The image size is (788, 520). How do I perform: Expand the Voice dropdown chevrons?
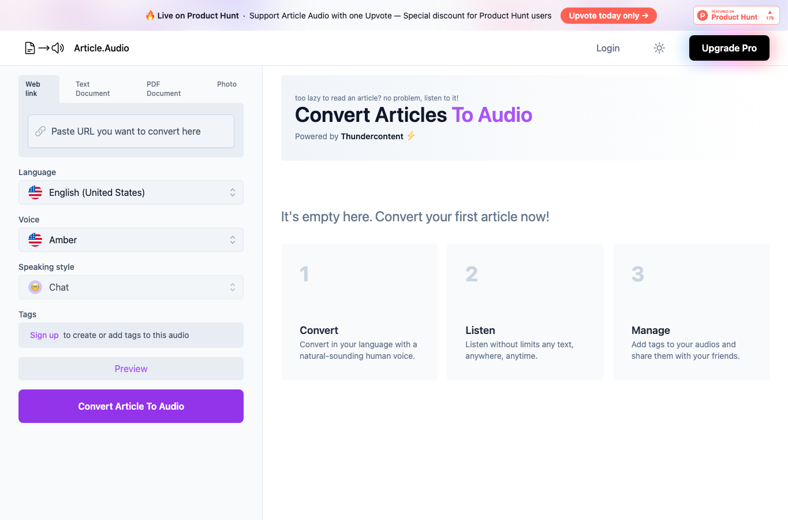point(233,240)
